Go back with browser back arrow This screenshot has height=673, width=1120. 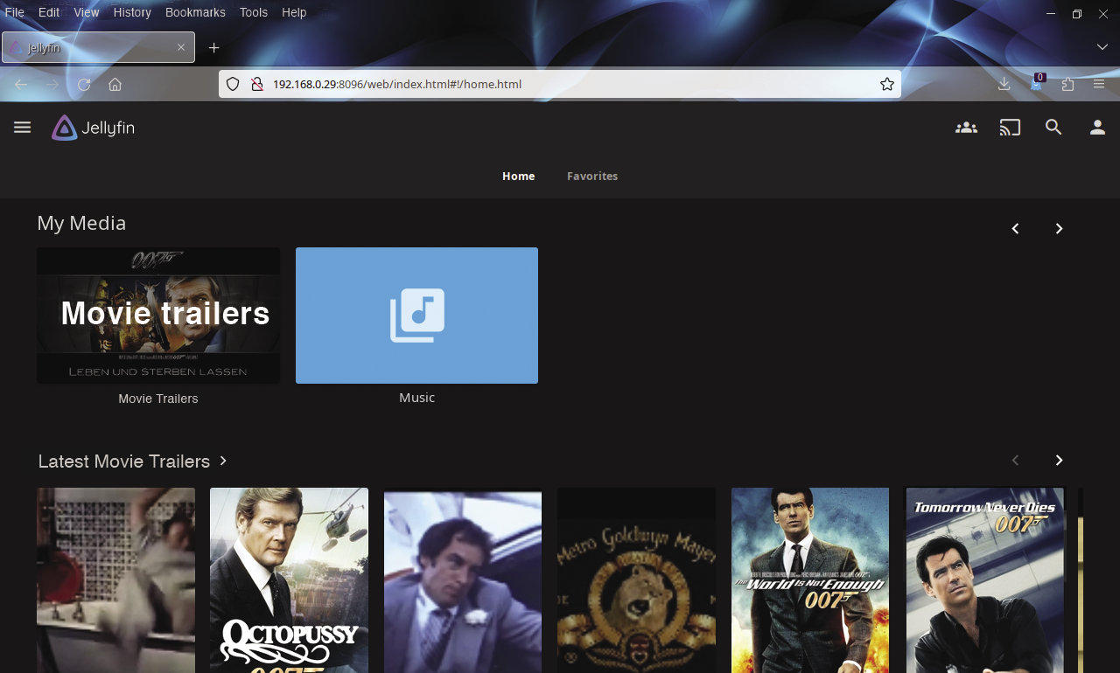[x=21, y=84]
